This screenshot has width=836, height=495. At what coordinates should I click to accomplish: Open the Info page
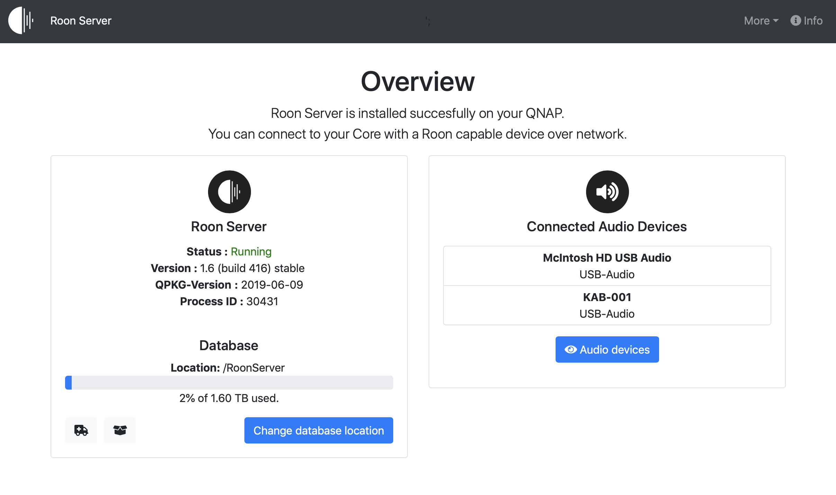coord(806,21)
